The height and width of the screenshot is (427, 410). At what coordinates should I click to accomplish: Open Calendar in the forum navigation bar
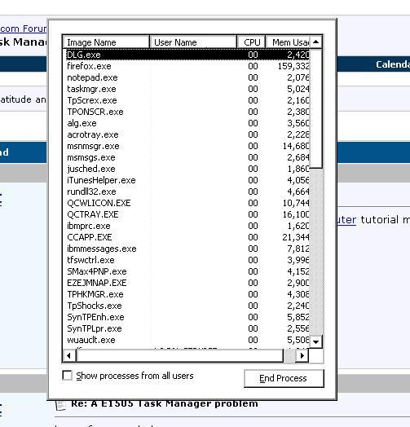coord(393,64)
